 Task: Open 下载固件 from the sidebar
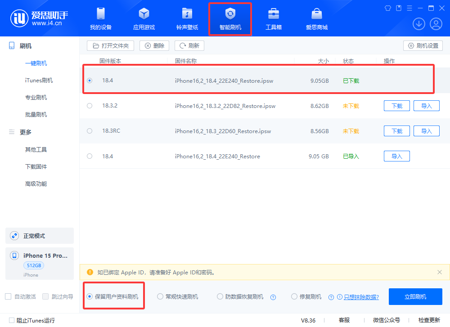[x=36, y=166]
